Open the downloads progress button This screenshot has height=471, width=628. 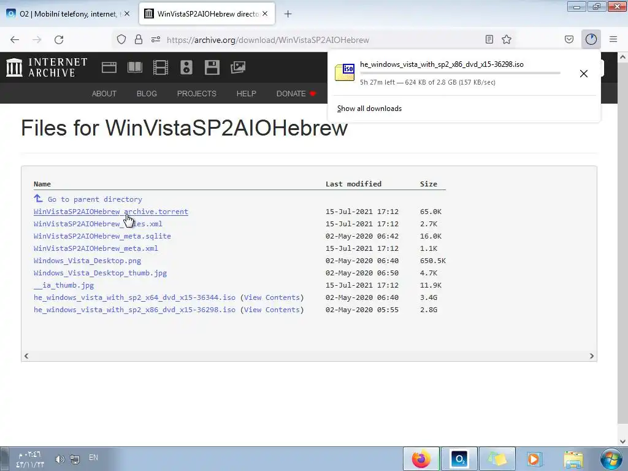click(591, 39)
